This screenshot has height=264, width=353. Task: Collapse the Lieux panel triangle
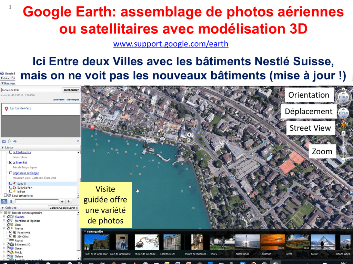click(x=2, y=147)
